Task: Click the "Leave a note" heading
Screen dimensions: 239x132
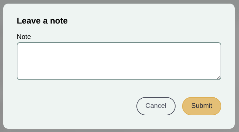Action: (x=42, y=21)
